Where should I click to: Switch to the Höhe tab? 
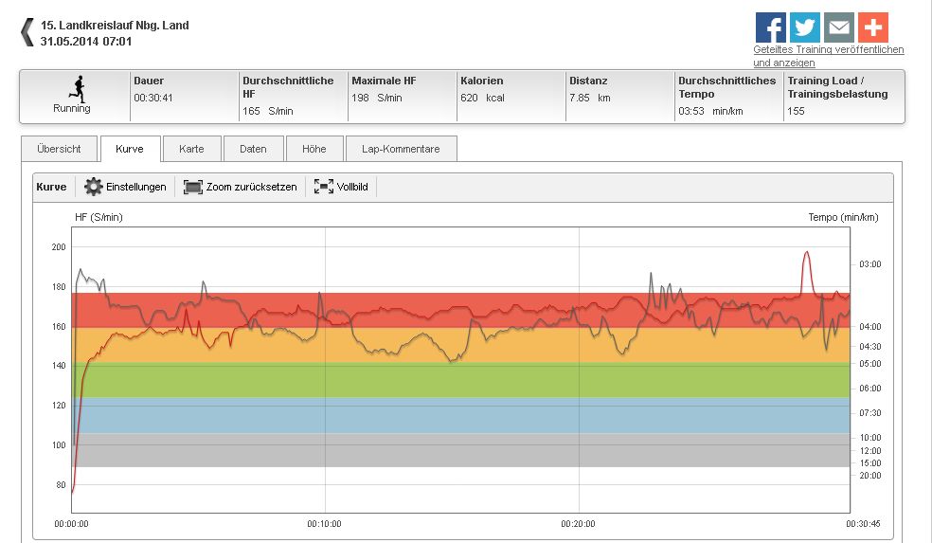[x=314, y=149]
